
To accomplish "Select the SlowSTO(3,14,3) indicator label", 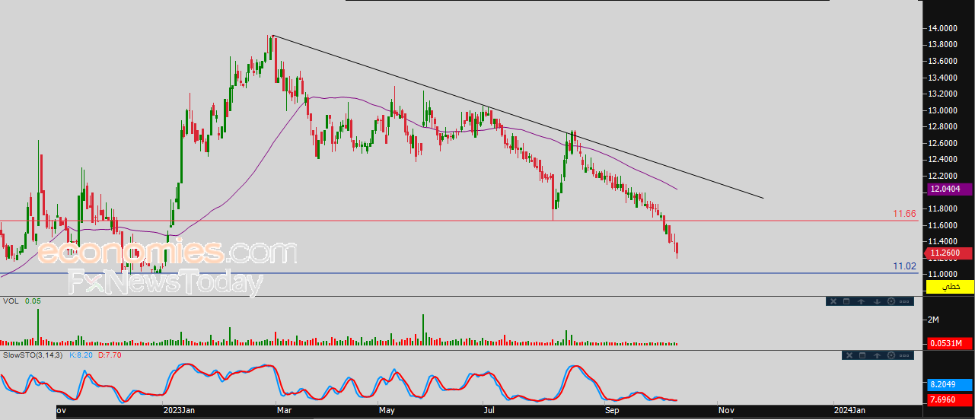I will pos(31,355).
